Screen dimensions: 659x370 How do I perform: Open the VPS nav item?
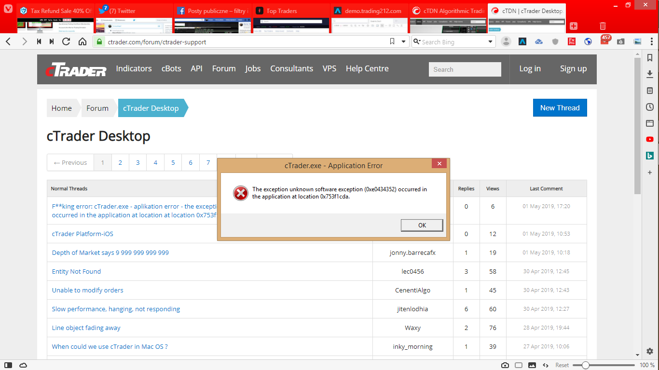pos(329,68)
